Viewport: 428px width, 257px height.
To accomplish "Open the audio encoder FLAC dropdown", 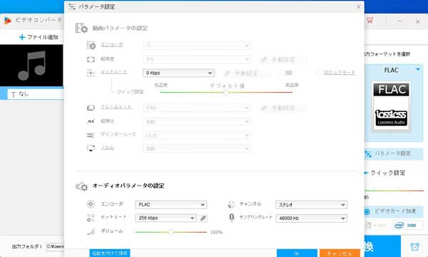I will tap(171, 205).
